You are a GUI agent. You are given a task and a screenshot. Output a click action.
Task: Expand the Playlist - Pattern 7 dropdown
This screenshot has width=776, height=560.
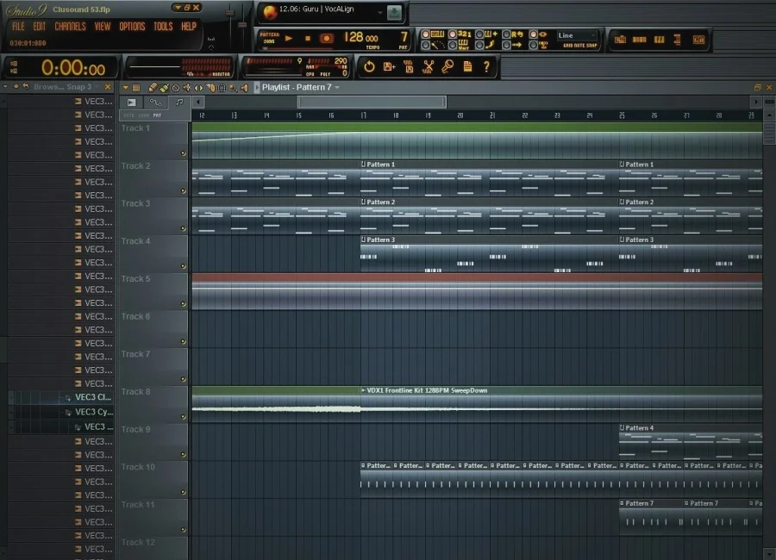[337, 88]
